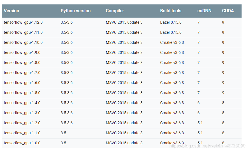This screenshot has height=151, width=248.
Task: Click MSVC 2015 update 3 in 1.7.0 row
Action: coord(124,73)
